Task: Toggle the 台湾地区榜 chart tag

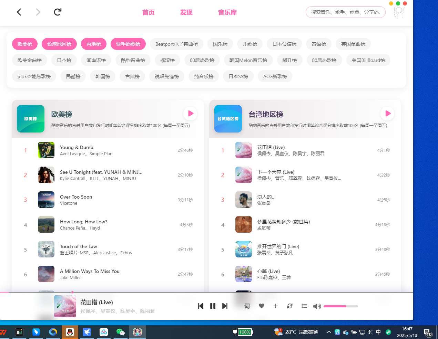Action: [59, 44]
